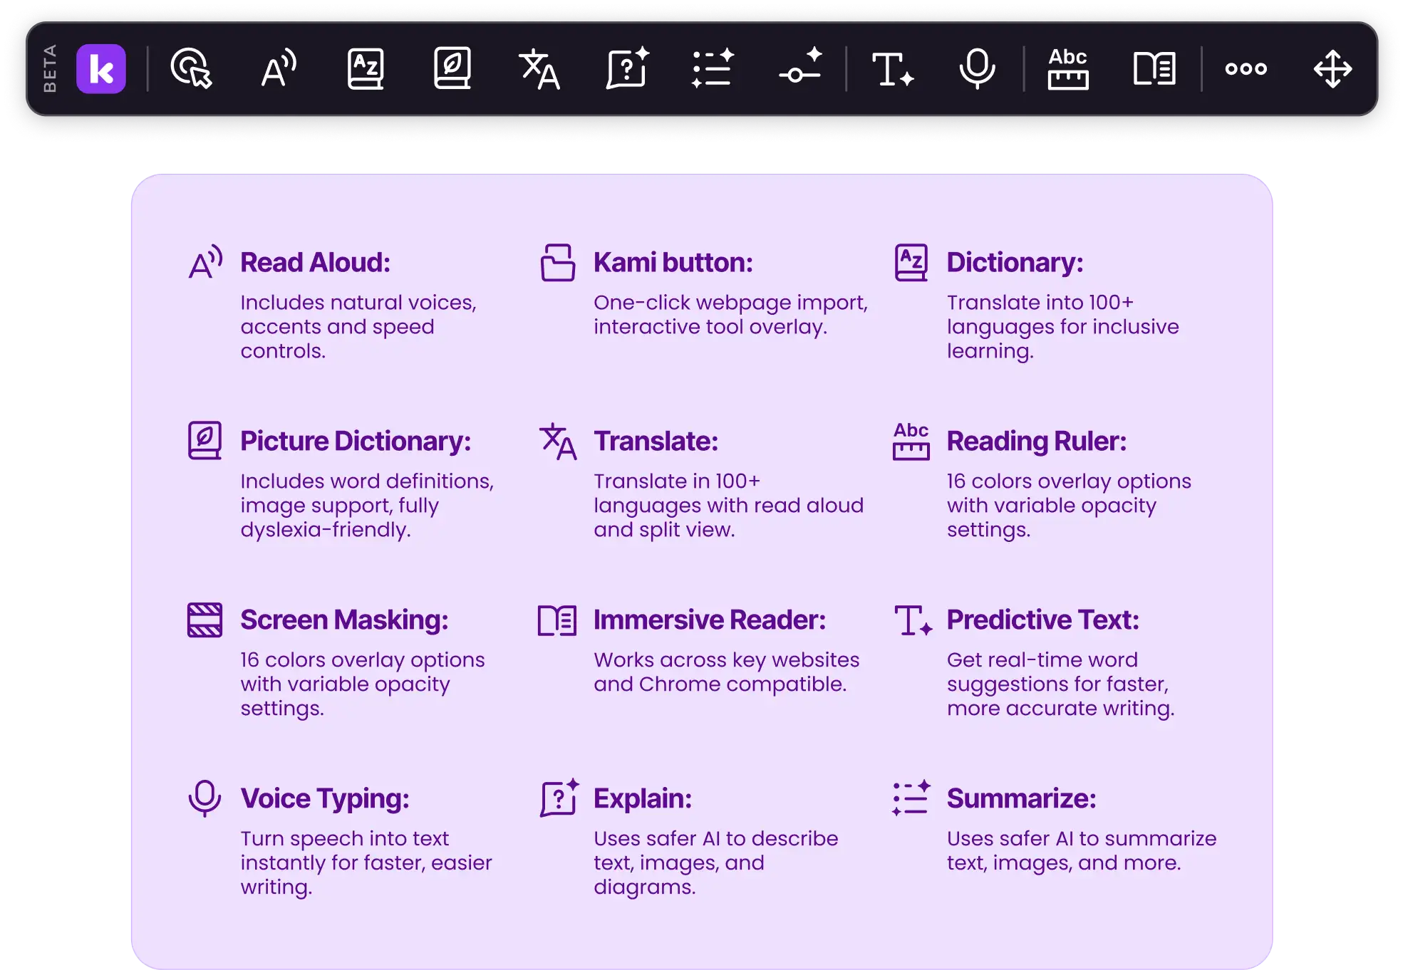
Task: Click Translate icon in feature list
Action: click(x=558, y=442)
